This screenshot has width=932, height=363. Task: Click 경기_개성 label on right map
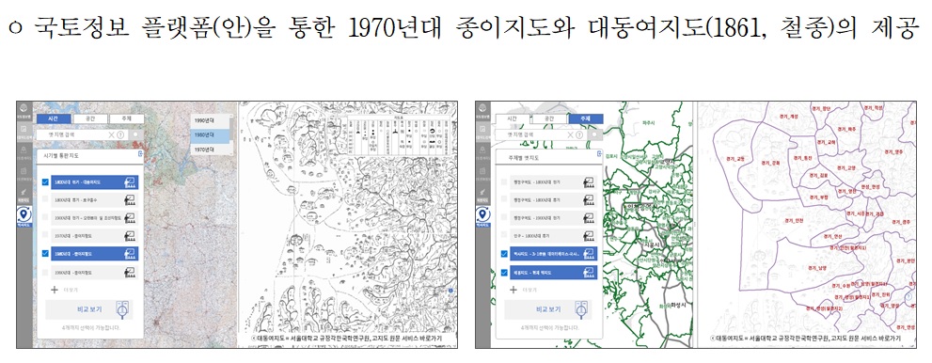point(789,117)
